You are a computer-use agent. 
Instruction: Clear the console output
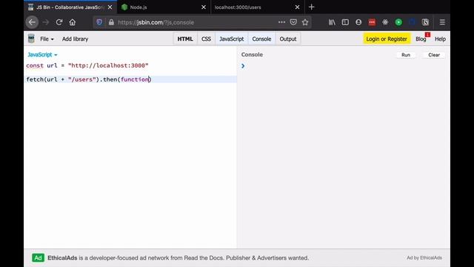click(434, 55)
